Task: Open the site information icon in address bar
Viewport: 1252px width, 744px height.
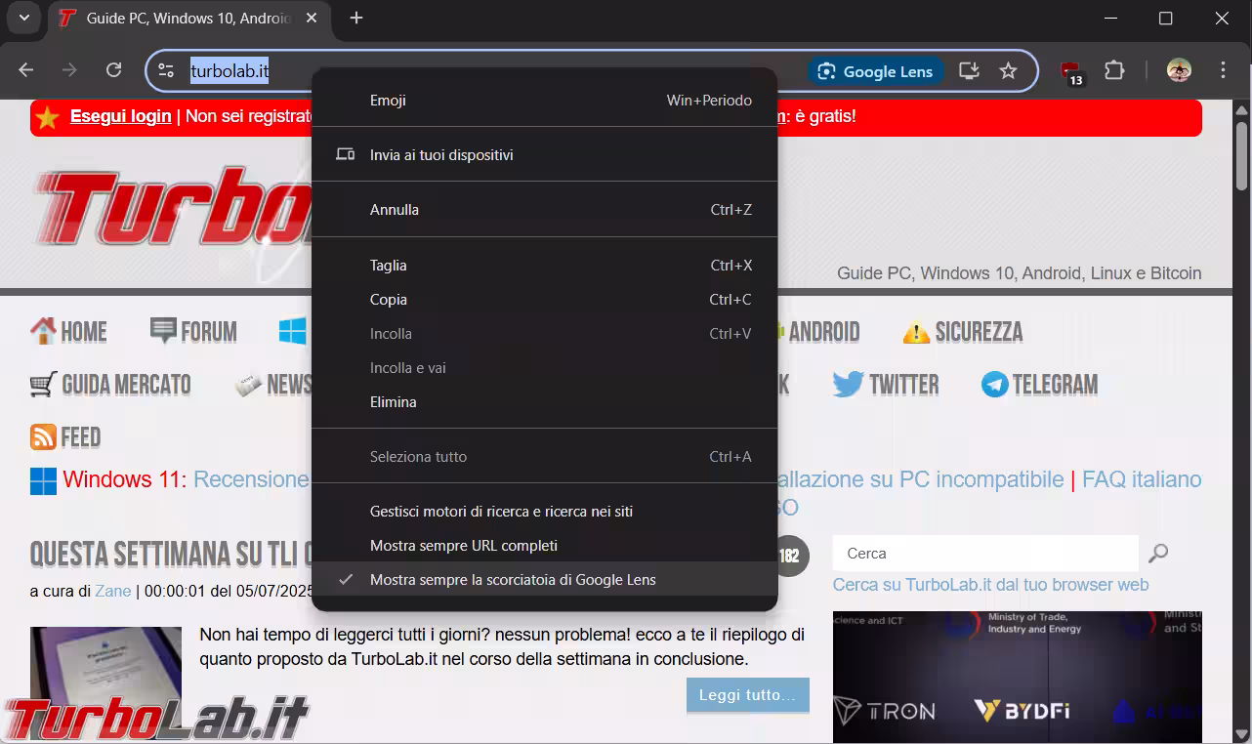Action: point(166,70)
